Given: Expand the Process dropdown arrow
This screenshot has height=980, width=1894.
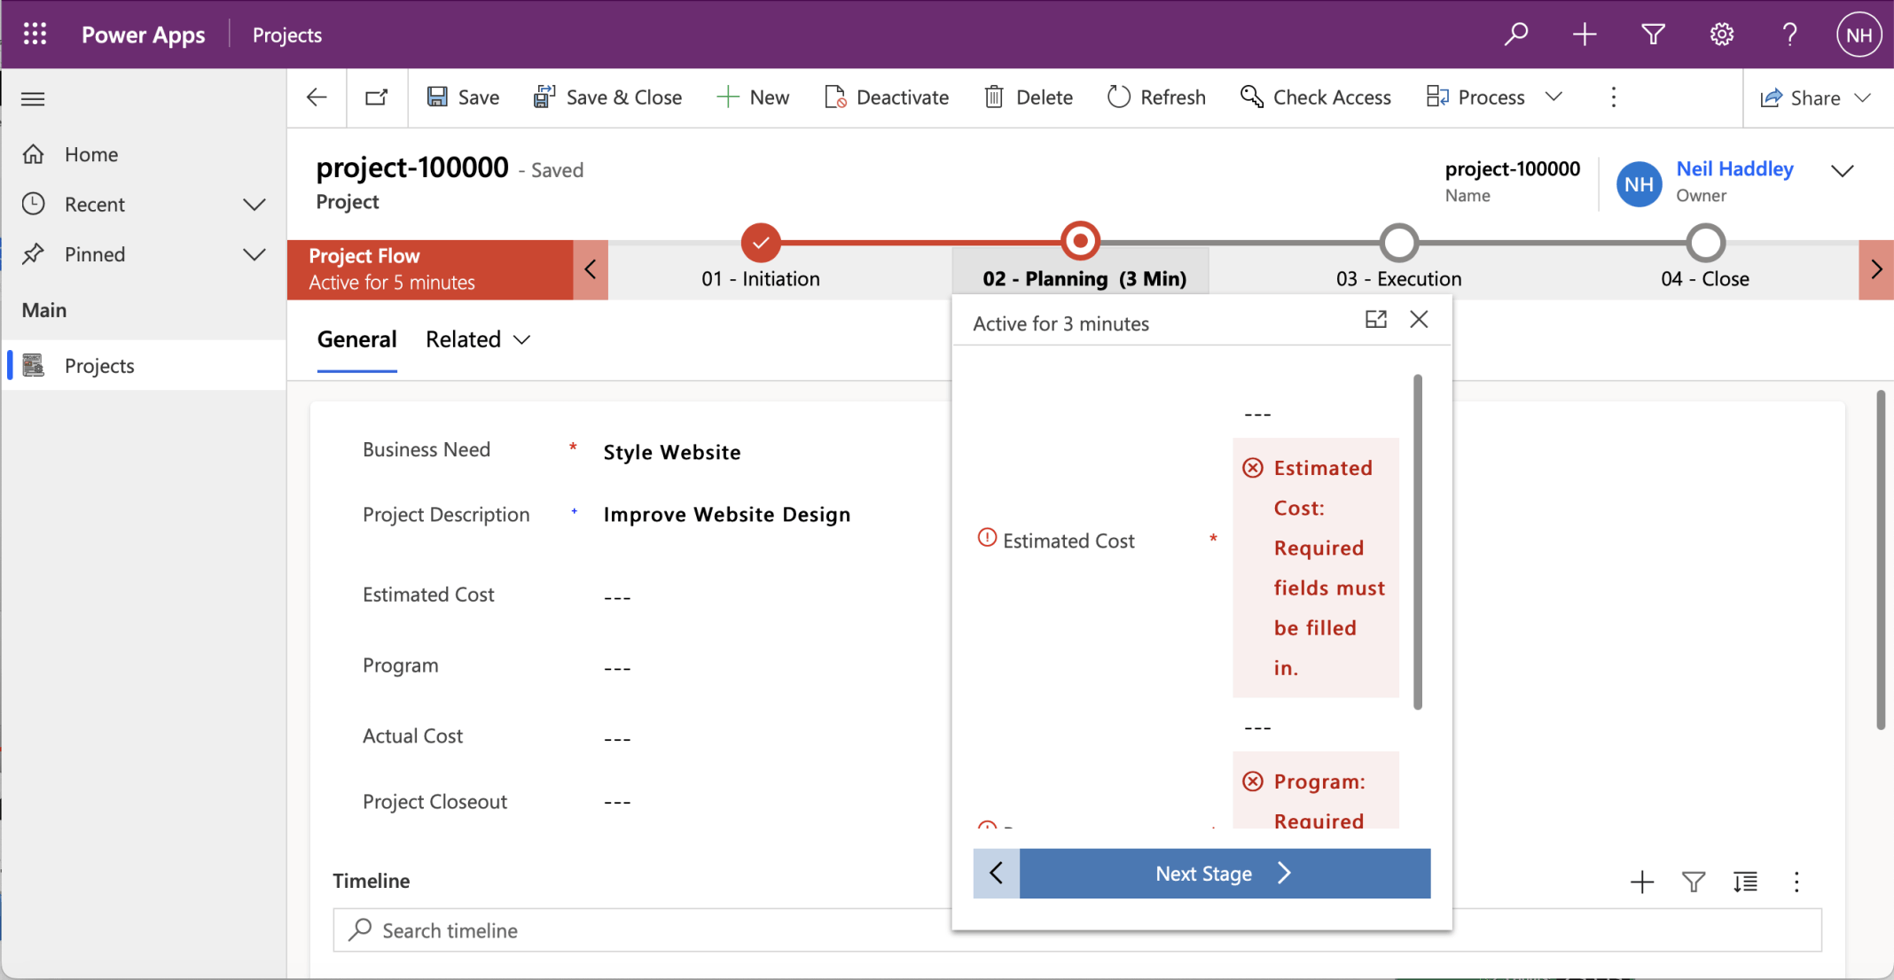Looking at the screenshot, I should coord(1554,97).
